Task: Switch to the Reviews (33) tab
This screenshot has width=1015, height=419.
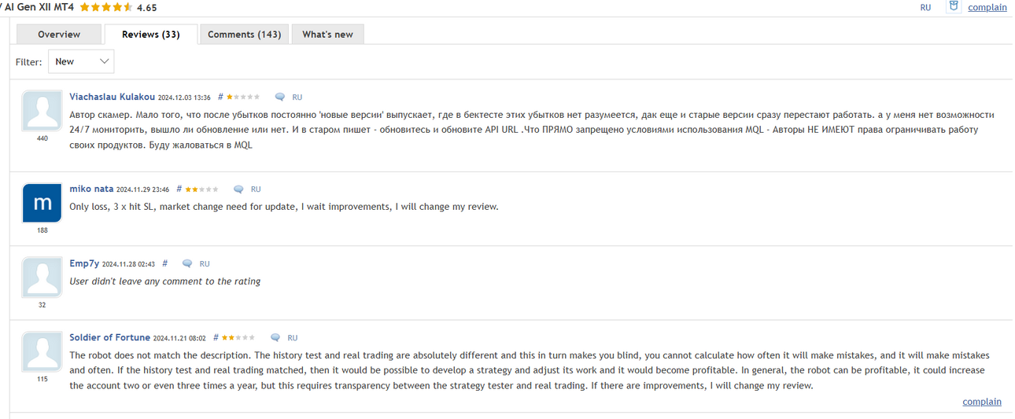Action: [151, 35]
